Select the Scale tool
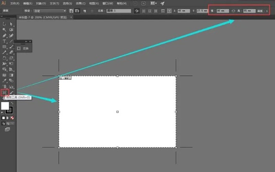This screenshot has width=275, height=172. (11, 58)
